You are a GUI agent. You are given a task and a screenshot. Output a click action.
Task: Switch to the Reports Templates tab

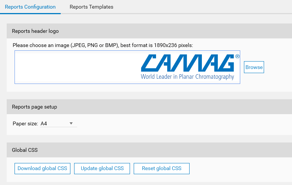pyautogui.click(x=91, y=7)
